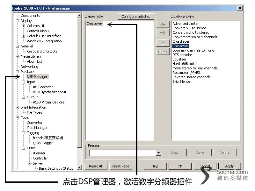Click the tree scrollbar down arrow
255x191 pixels.
tap(79, 167)
